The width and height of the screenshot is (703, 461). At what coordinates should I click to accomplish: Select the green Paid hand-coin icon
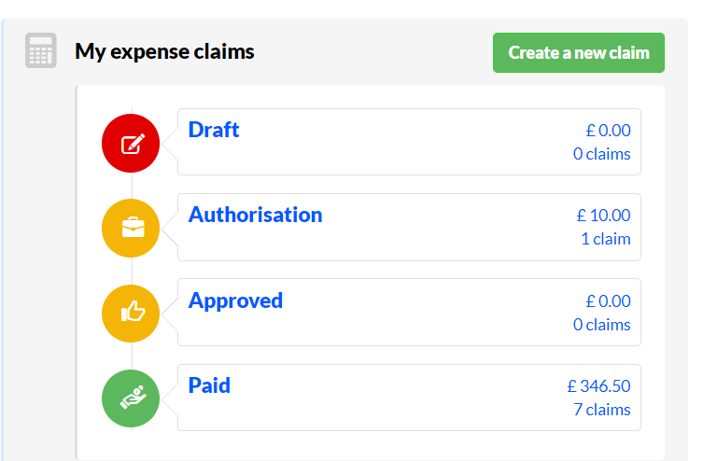131,398
